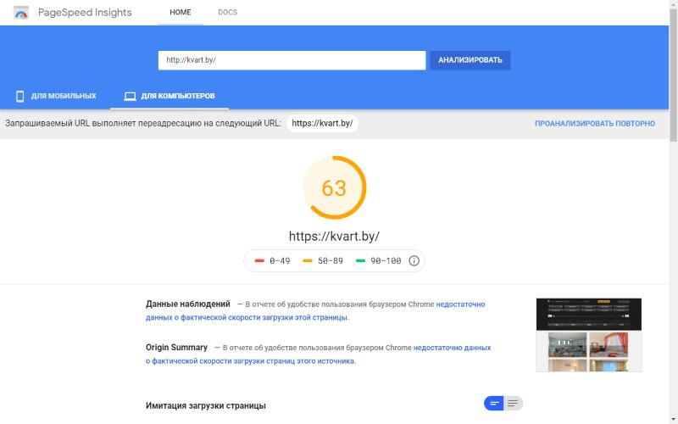Open the Данные наблюдений insufficient data link
The width and height of the screenshot is (678, 424).
click(x=315, y=310)
